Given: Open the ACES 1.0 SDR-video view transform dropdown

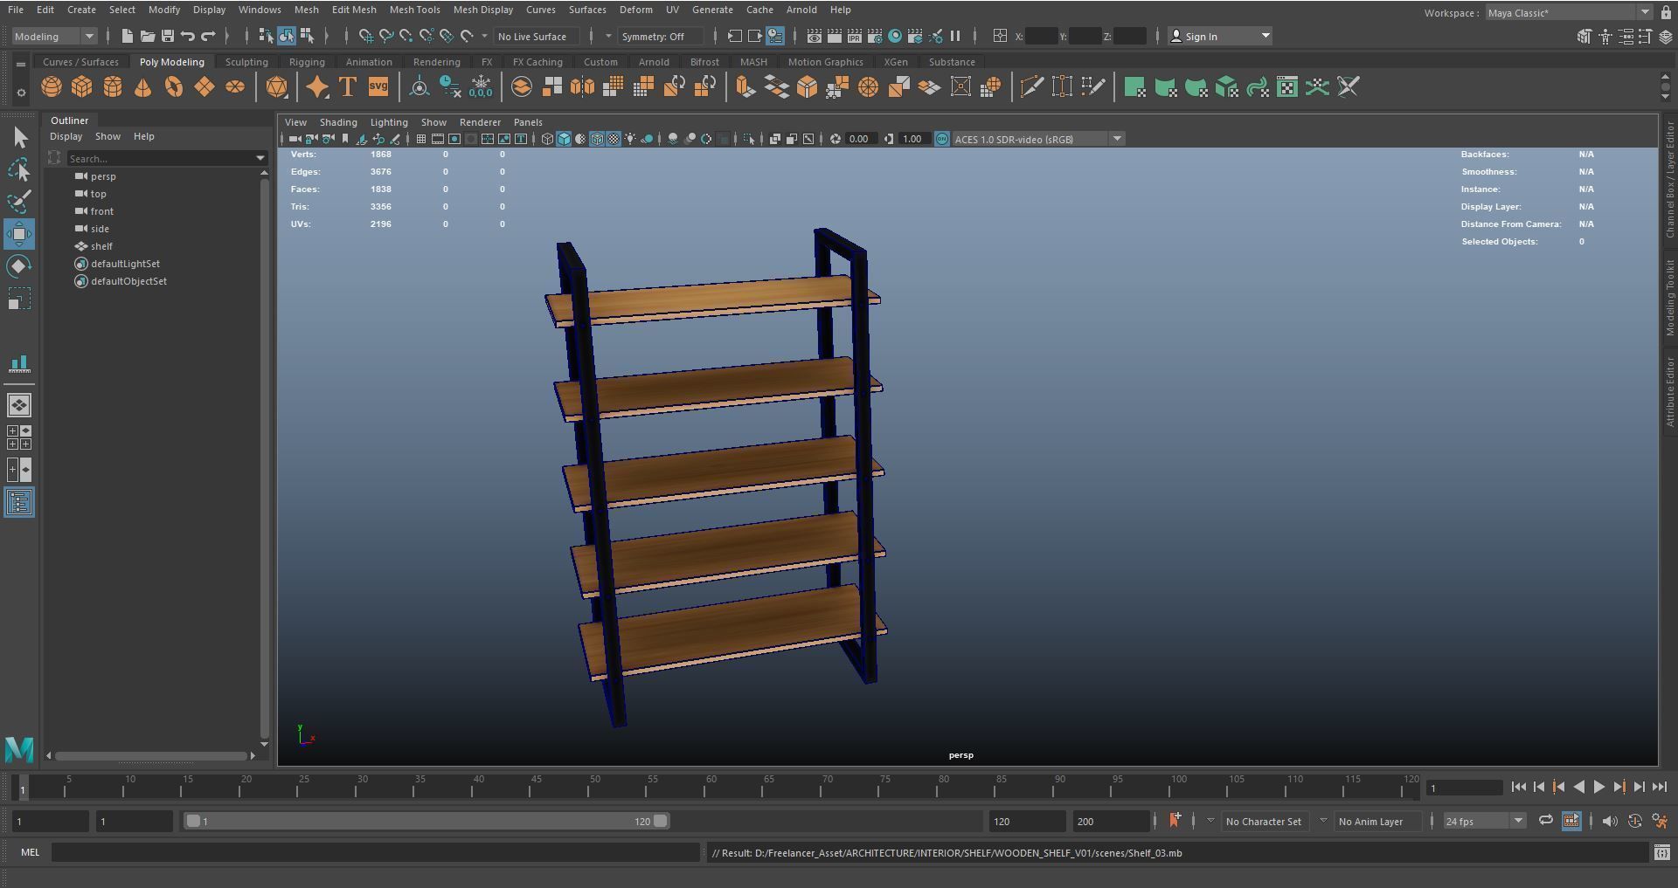Looking at the screenshot, I should (x=1037, y=139).
